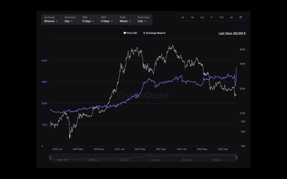Toggle visibility of the Price USD series
Viewport: 287px width, 179px height.
(x=130, y=33)
